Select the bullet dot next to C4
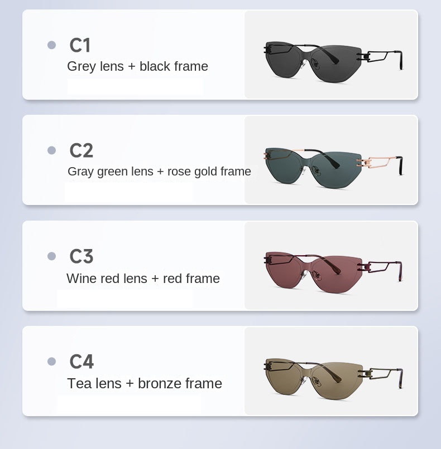 pyautogui.click(x=52, y=362)
